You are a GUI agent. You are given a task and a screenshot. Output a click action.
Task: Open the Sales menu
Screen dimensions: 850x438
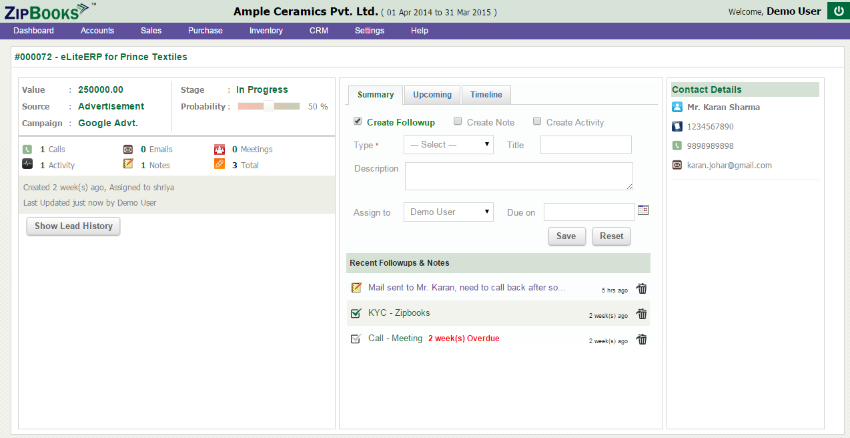coord(151,31)
